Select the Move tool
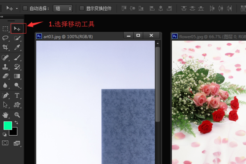This screenshot has height=164, width=246. tap(17, 28)
